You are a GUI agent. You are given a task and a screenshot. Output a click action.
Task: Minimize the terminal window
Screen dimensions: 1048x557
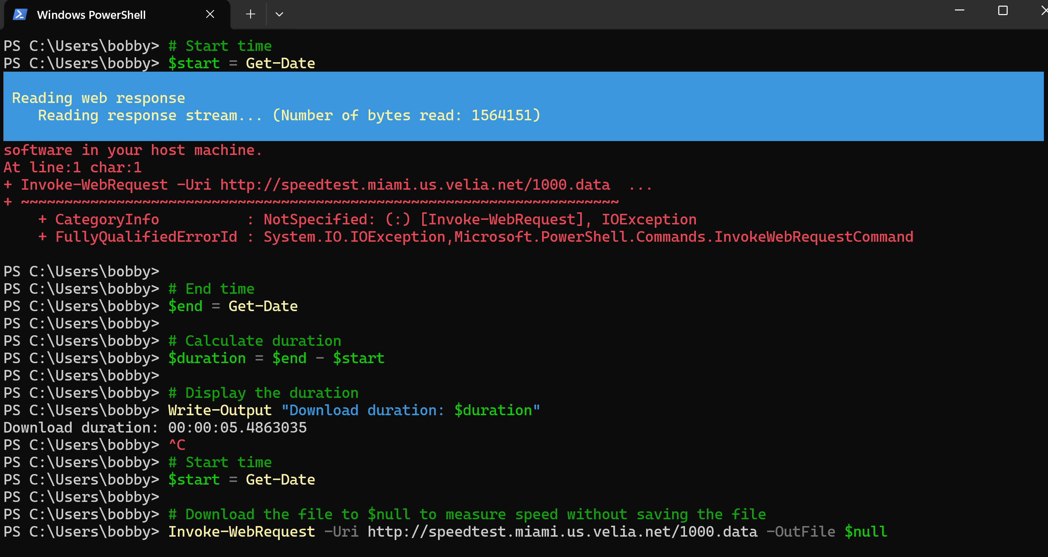point(960,10)
